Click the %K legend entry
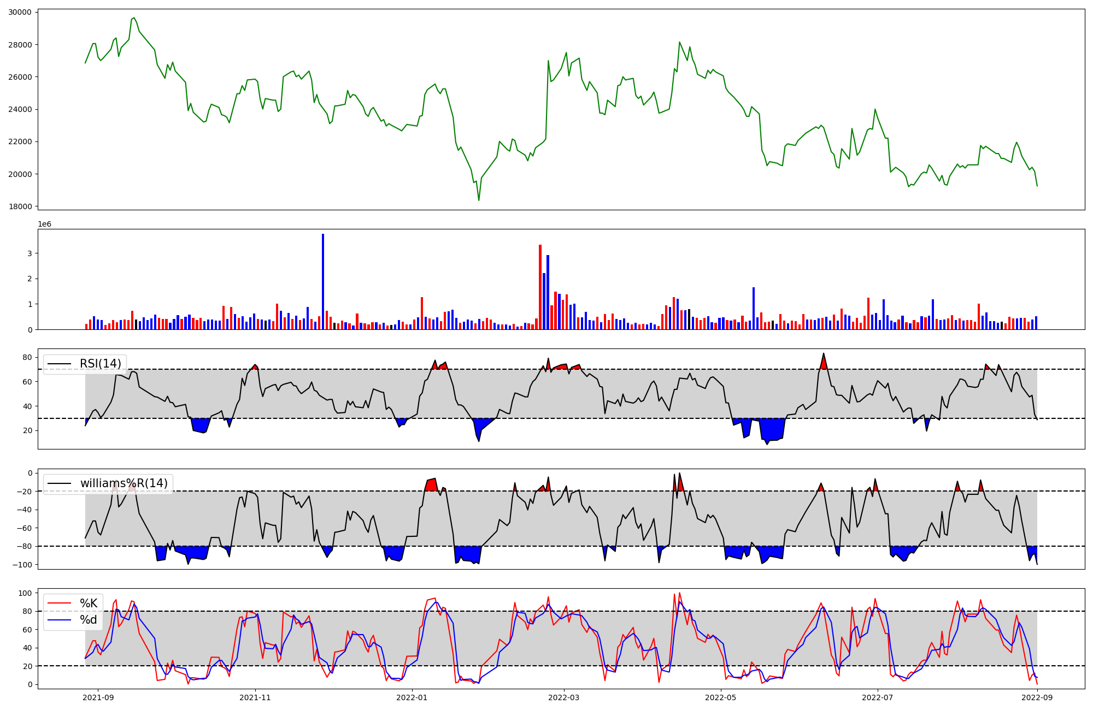 point(89,603)
